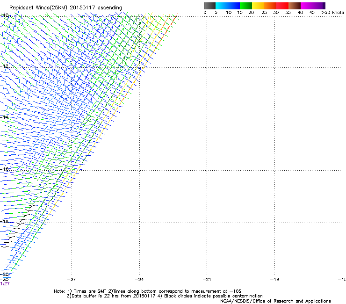This screenshot has width=346, height=304.
Task: Click the '25' legend scale number
Action: point(264,13)
